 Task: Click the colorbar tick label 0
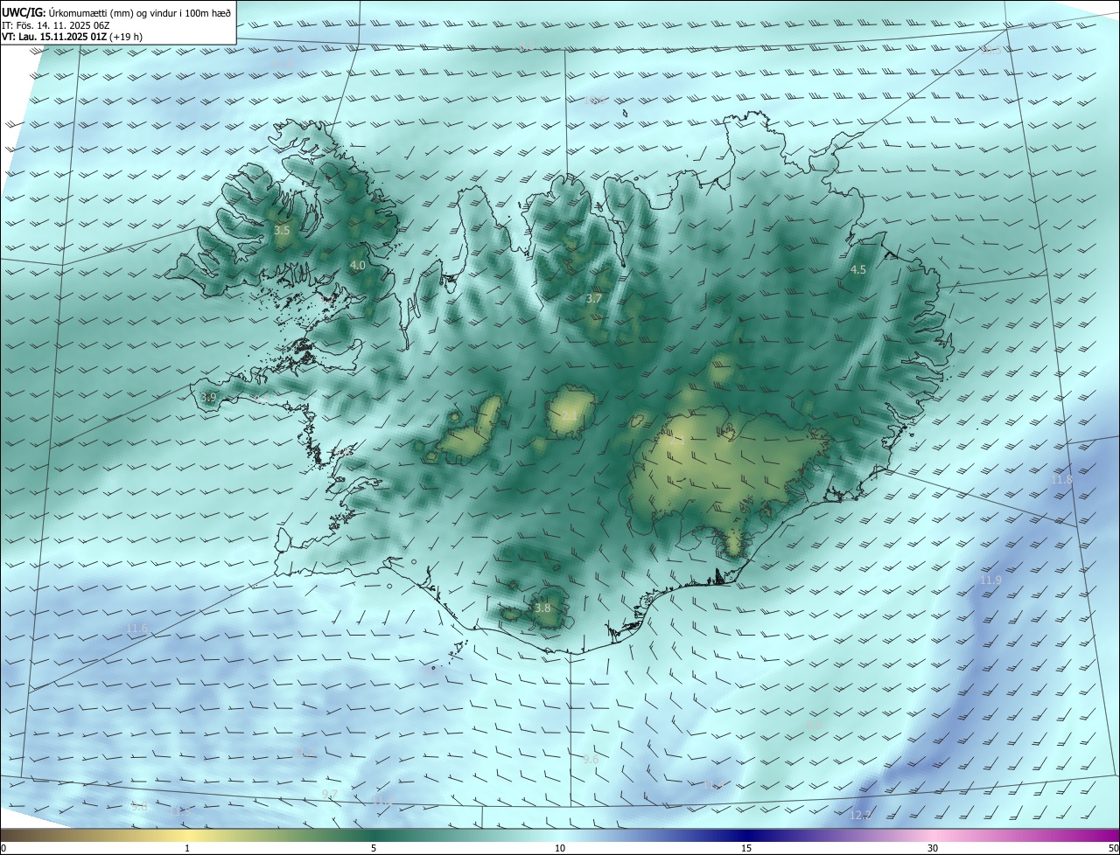[x=3, y=848]
